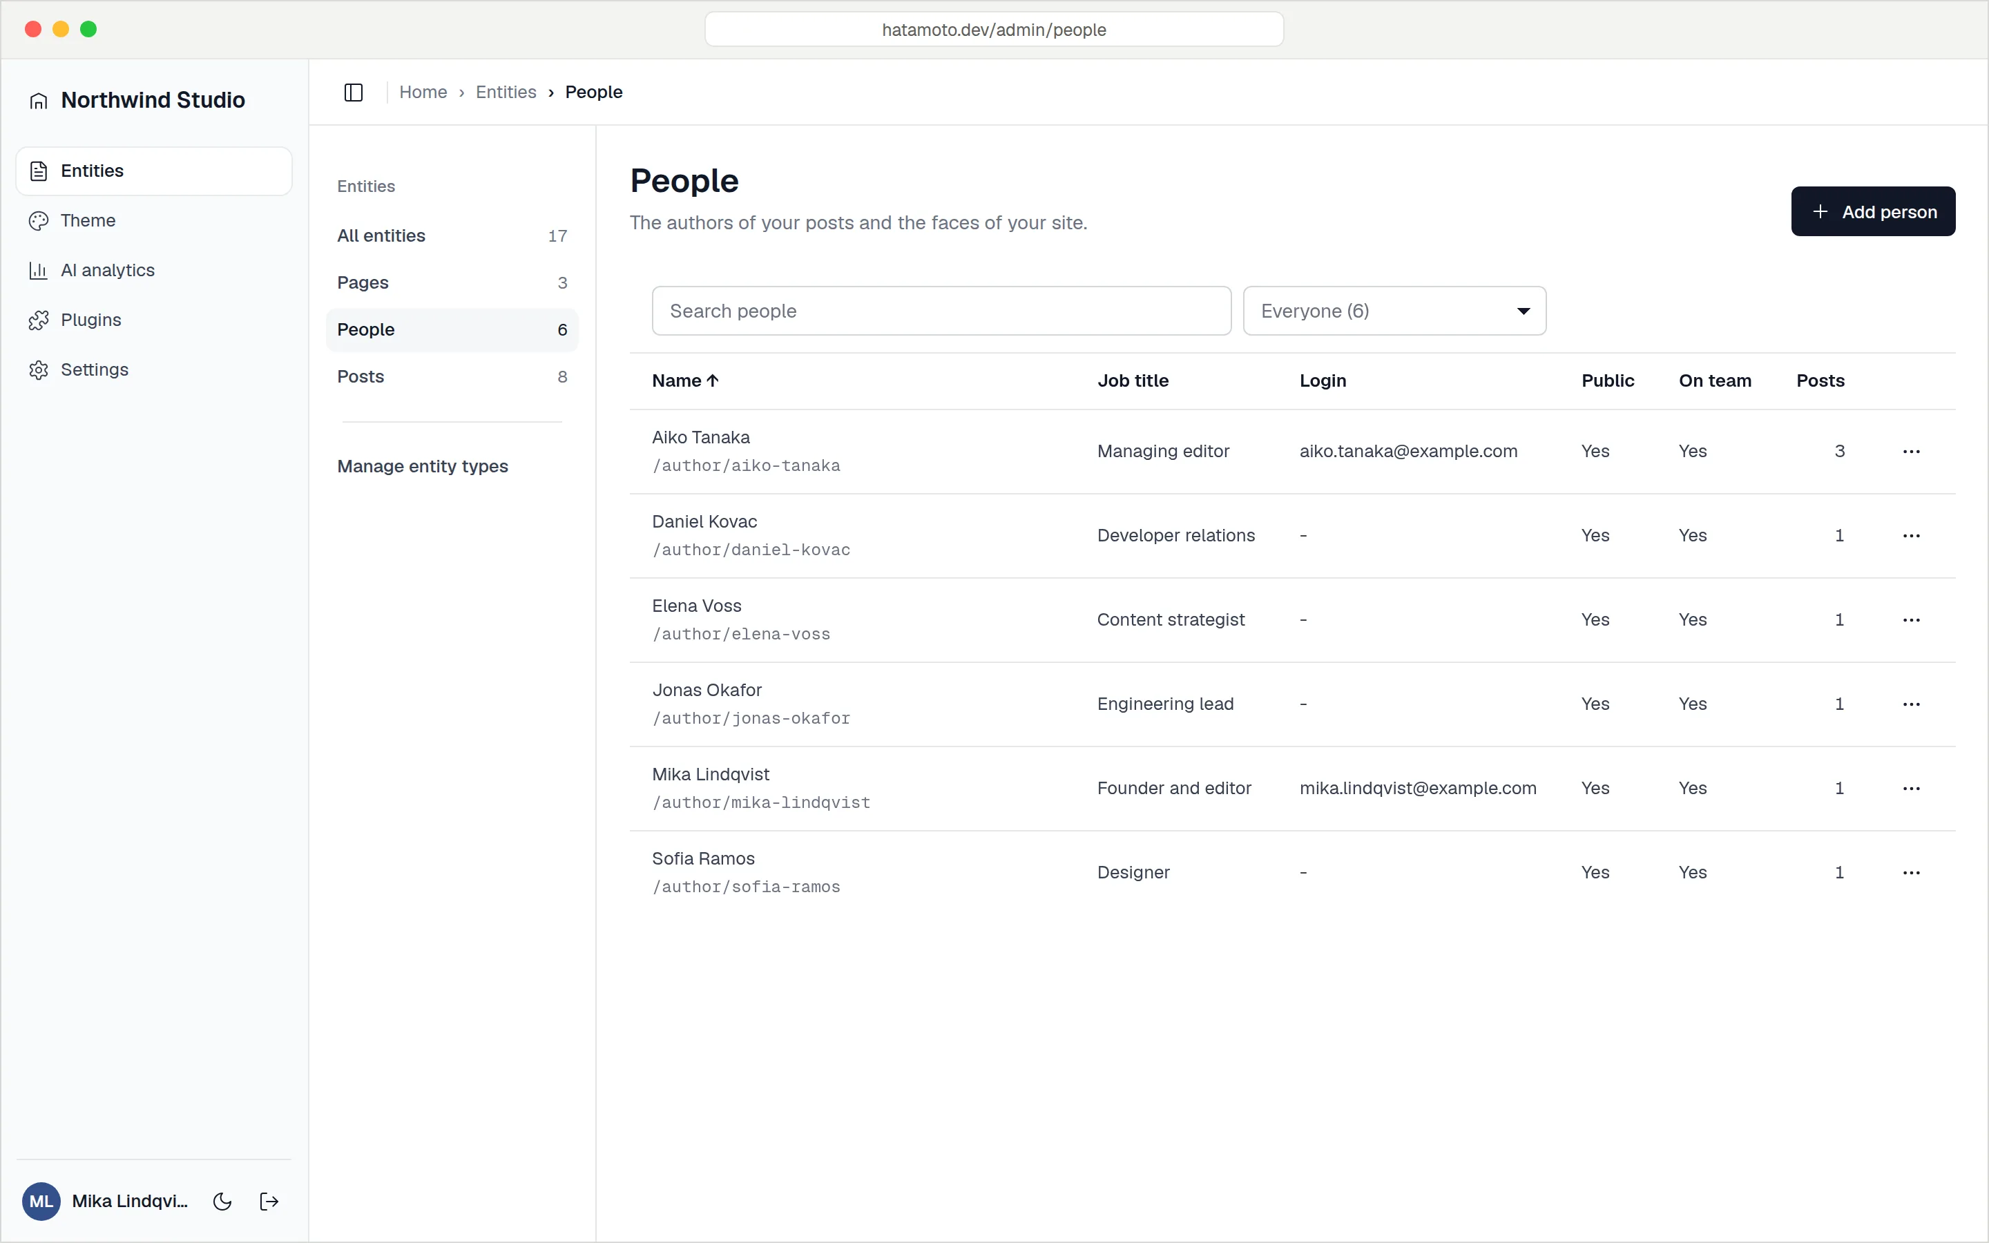Click the Engineering lead job title

pyautogui.click(x=1164, y=704)
